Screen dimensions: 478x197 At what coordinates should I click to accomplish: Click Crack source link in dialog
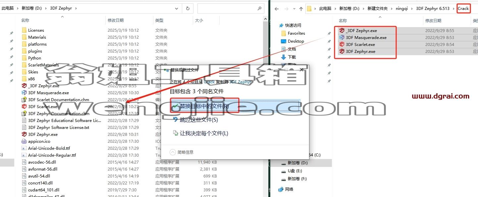(x=209, y=82)
